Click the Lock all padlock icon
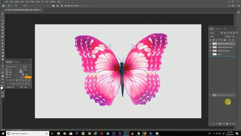 click(x=225, y=40)
